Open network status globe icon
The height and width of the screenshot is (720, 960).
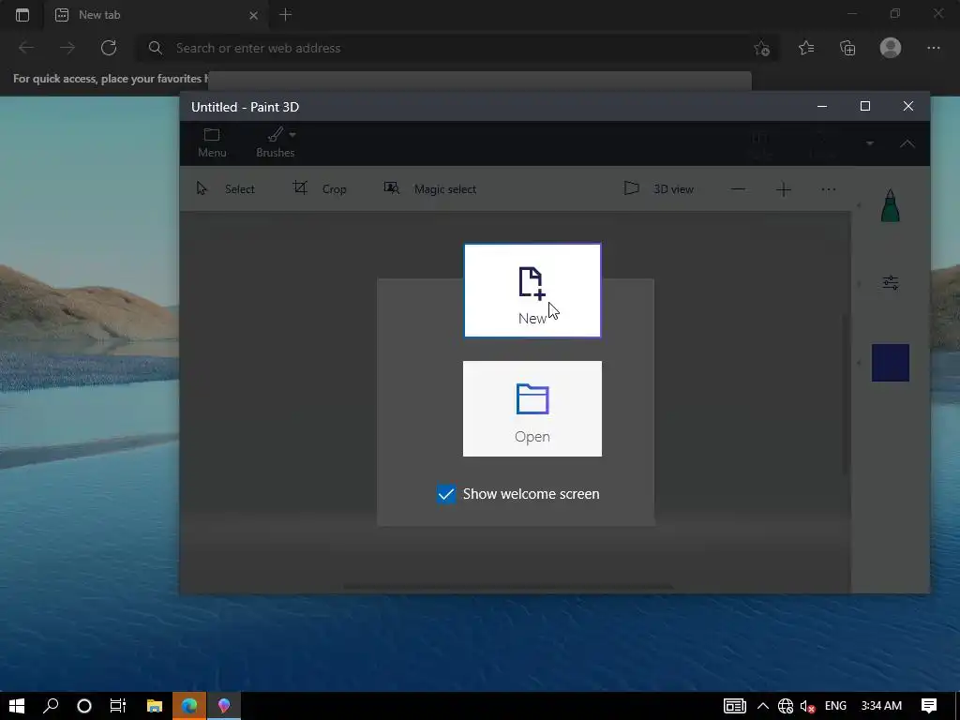pos(786,706)
